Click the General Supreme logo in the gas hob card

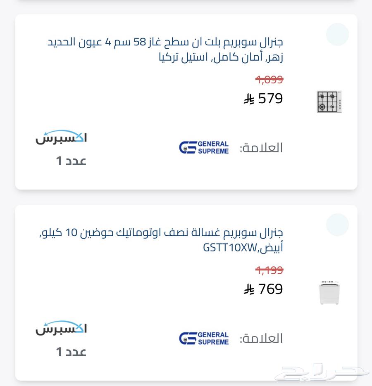[204, 147]
